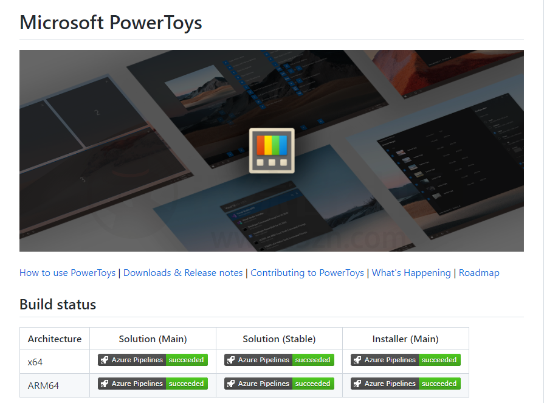Open the What's Happening link
The width and height of the screenshot is (544, 403).
pyautogui.click(x=411, y=273)
